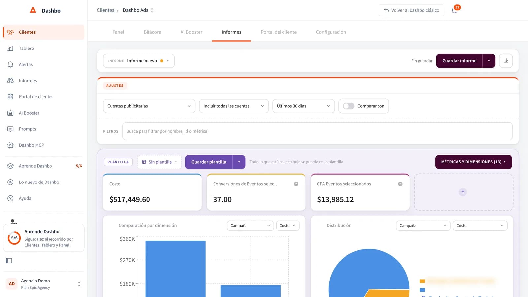Open Informe nuevo report selector
The image size is (528, 297).
pyautogui.click(x=139, y=61)
